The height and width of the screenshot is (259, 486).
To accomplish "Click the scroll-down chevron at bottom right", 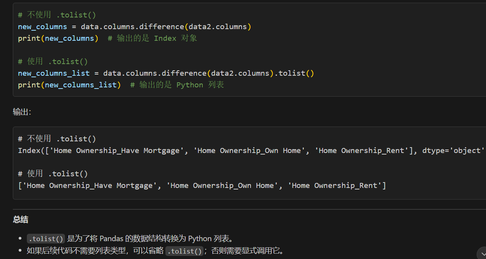I will click(x=482, y=254).
